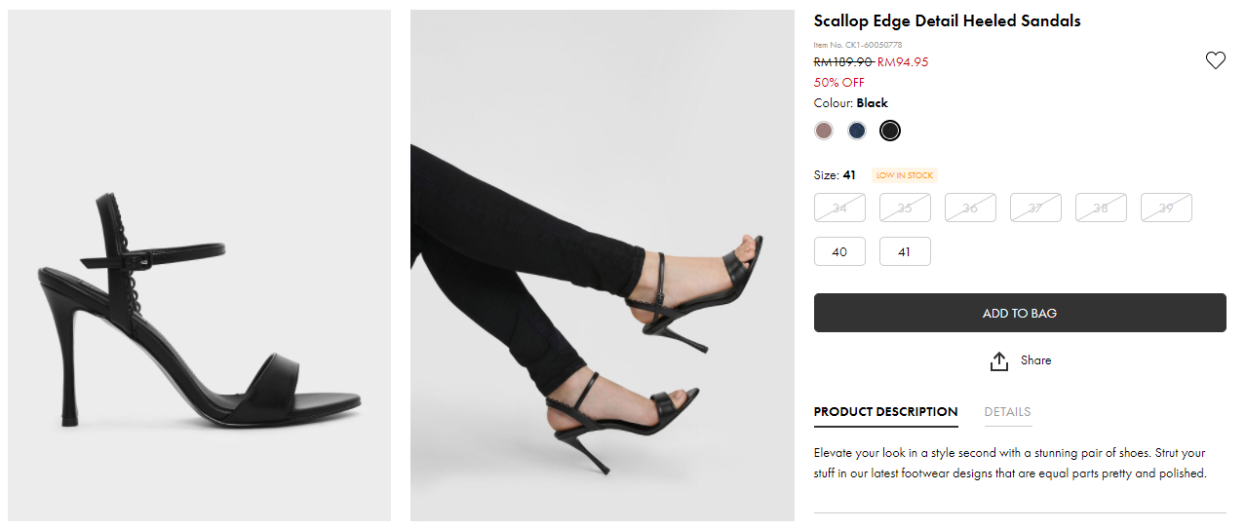The height and width of the screenshot is (529, 1246).
Task: Open the model wearing sandals photo
Action: (602, 265)
